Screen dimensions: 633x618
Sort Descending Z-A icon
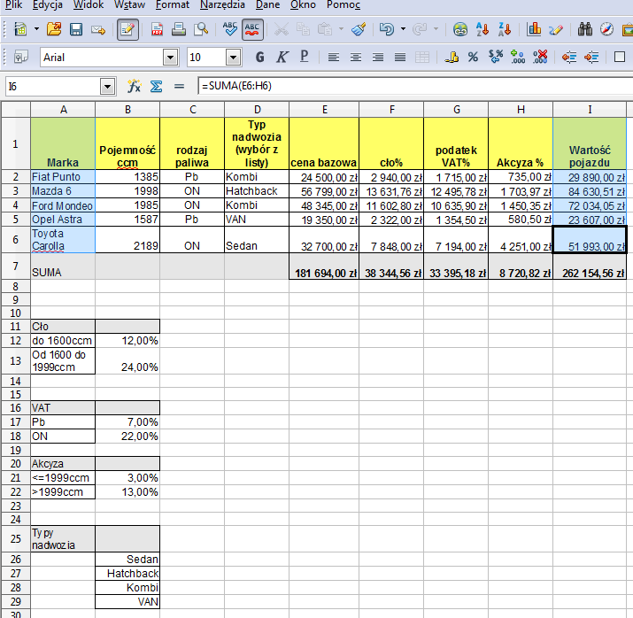tap(505, 29)
